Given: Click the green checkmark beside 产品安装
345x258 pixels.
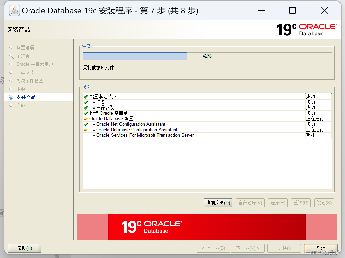Looking at the screenshot, I should click(x=86, y=107).
